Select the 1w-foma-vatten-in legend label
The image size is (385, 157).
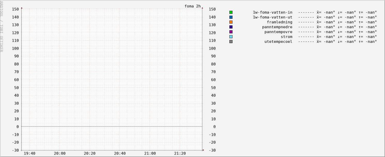(272, 12)
